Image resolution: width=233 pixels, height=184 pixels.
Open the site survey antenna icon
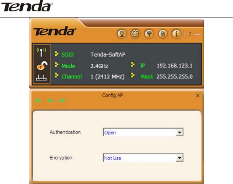point(122,34)
